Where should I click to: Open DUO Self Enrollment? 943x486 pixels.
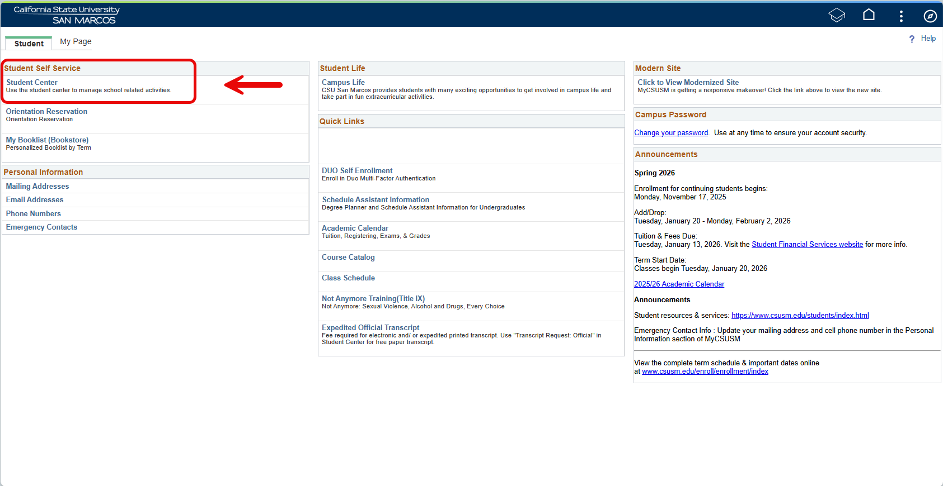pos(357,170)
